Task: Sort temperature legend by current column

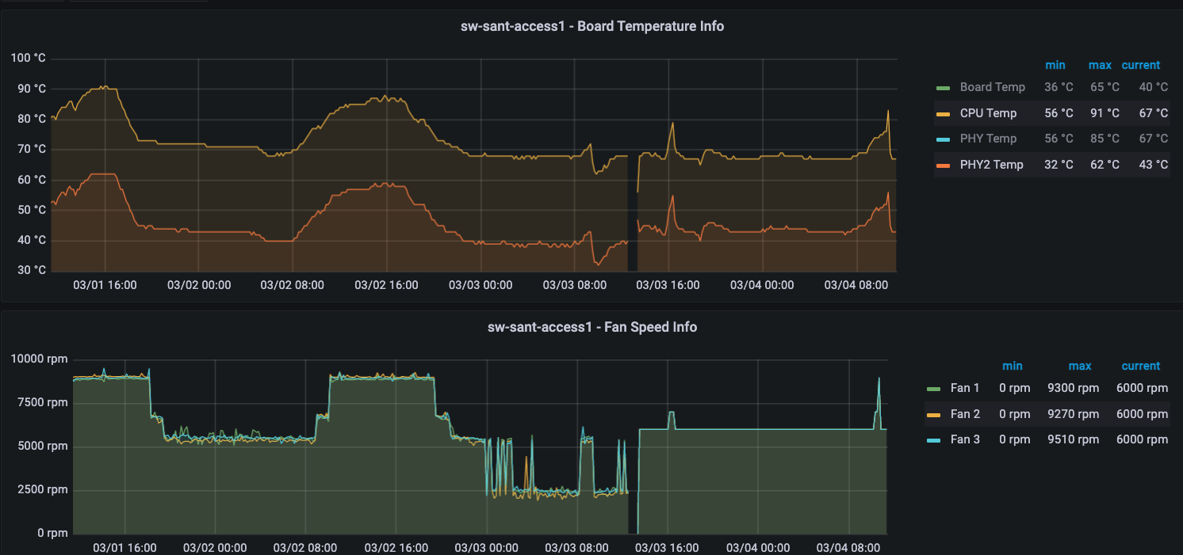Action: point(1140,65)
